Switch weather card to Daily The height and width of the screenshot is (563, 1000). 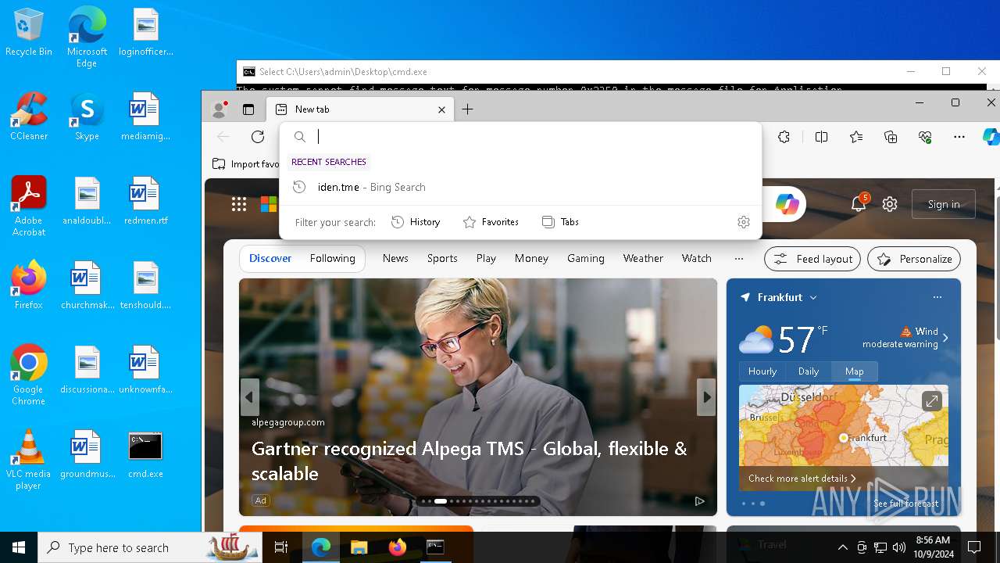click(x=809, y=371)
